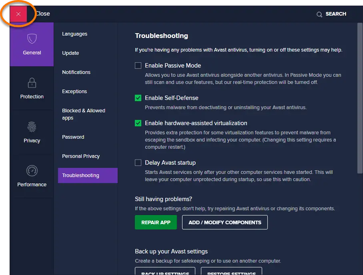
Task: Switch to the Privacy tab label
Action: point(32,140)
